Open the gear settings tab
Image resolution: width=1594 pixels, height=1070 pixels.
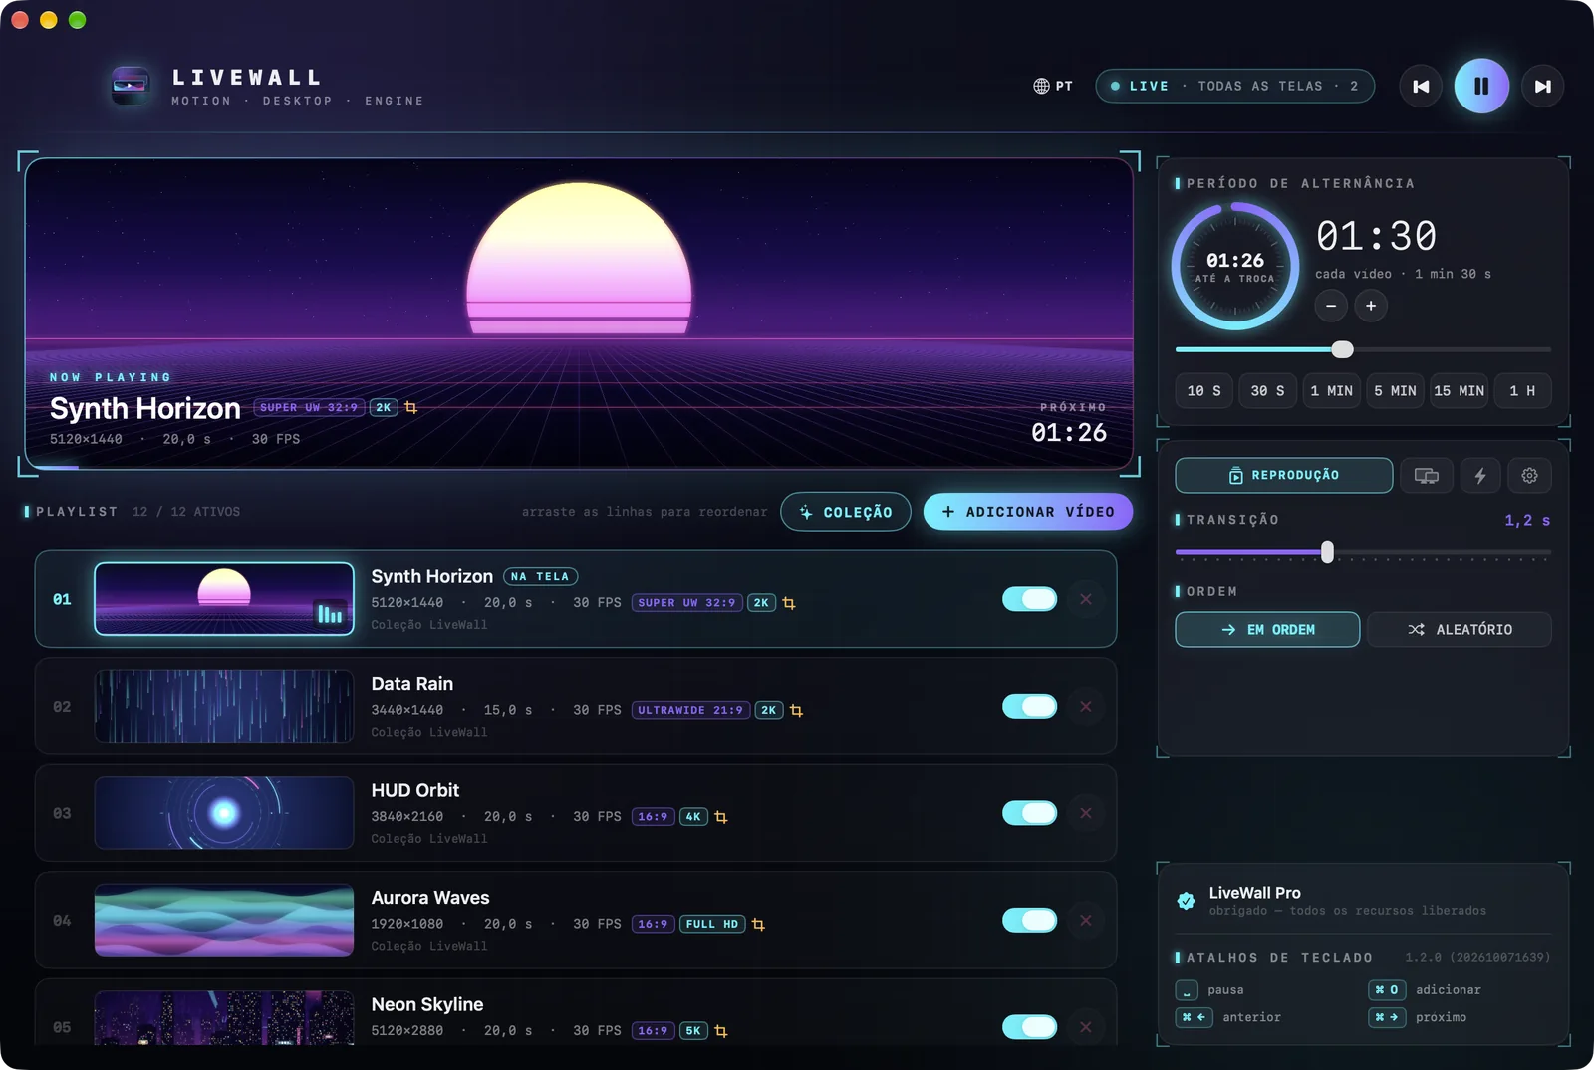[x=1529, y=476]
